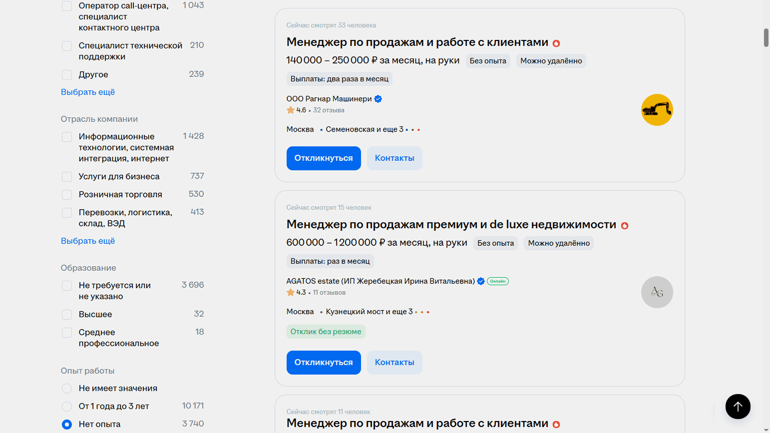
Task: Enable the Розничная торговля industry filter
Action: (67, 194)
